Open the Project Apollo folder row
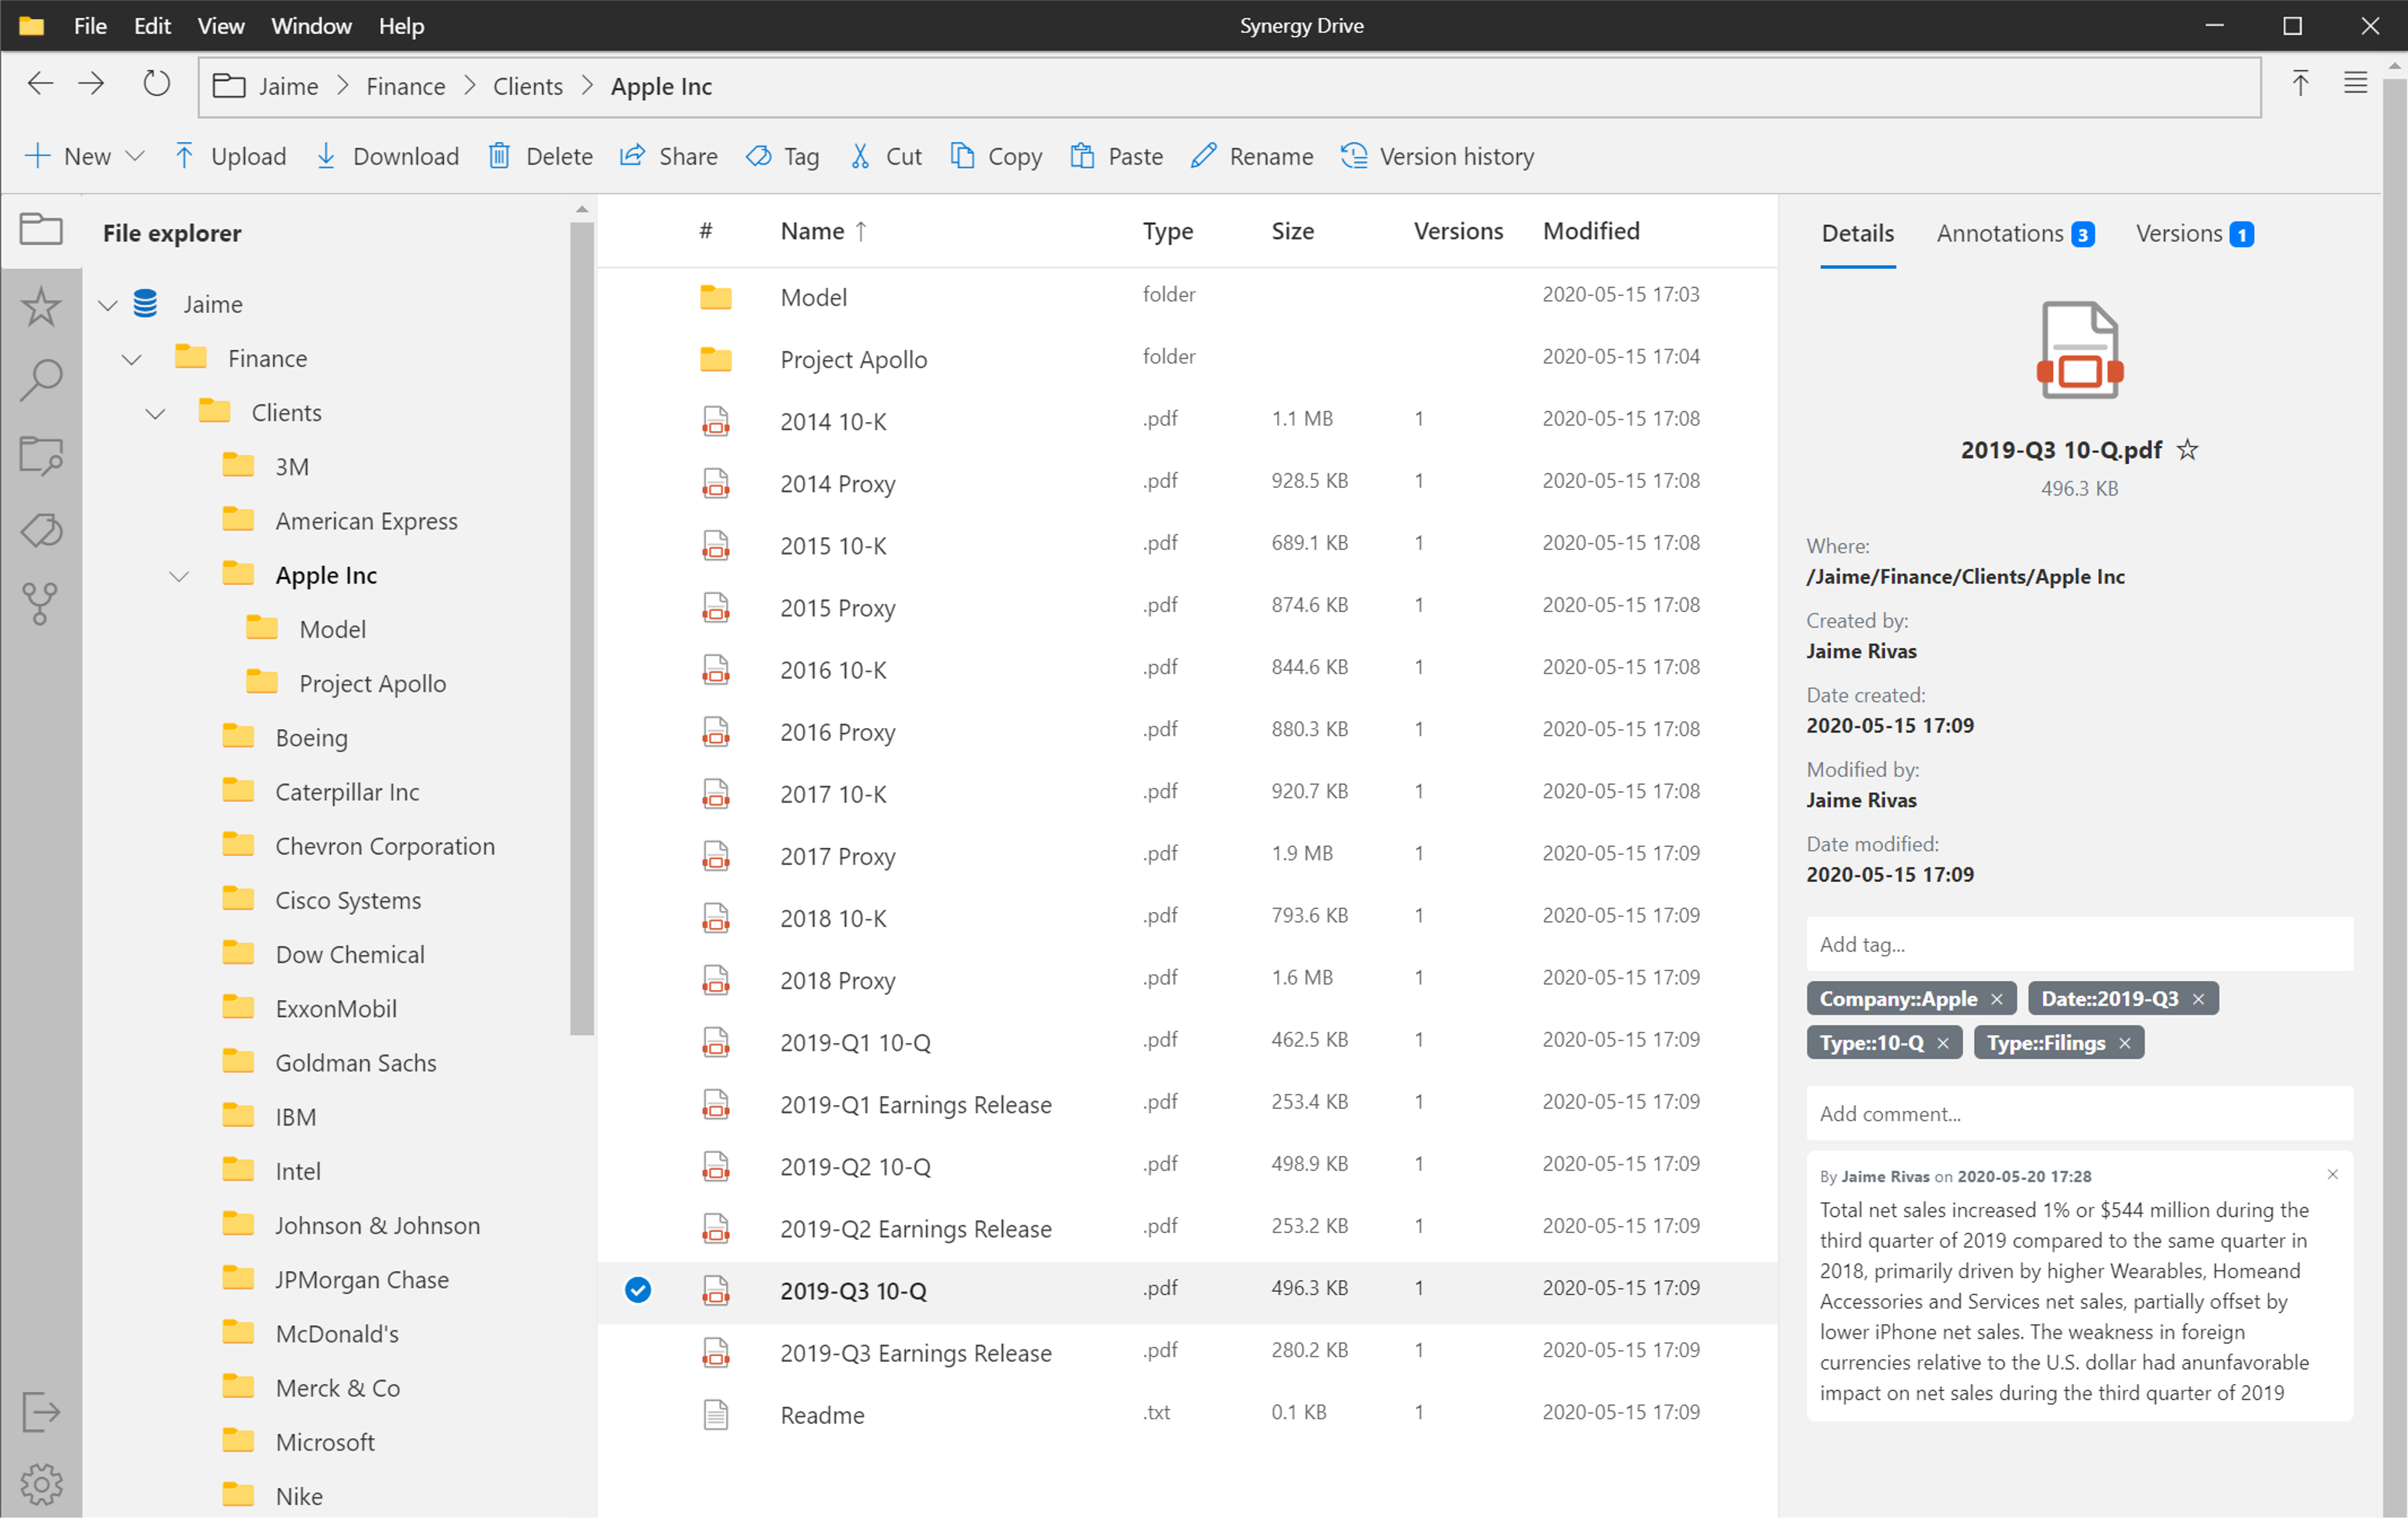This screenshot has width=2408, height=1518. [x=1187, y=359]
